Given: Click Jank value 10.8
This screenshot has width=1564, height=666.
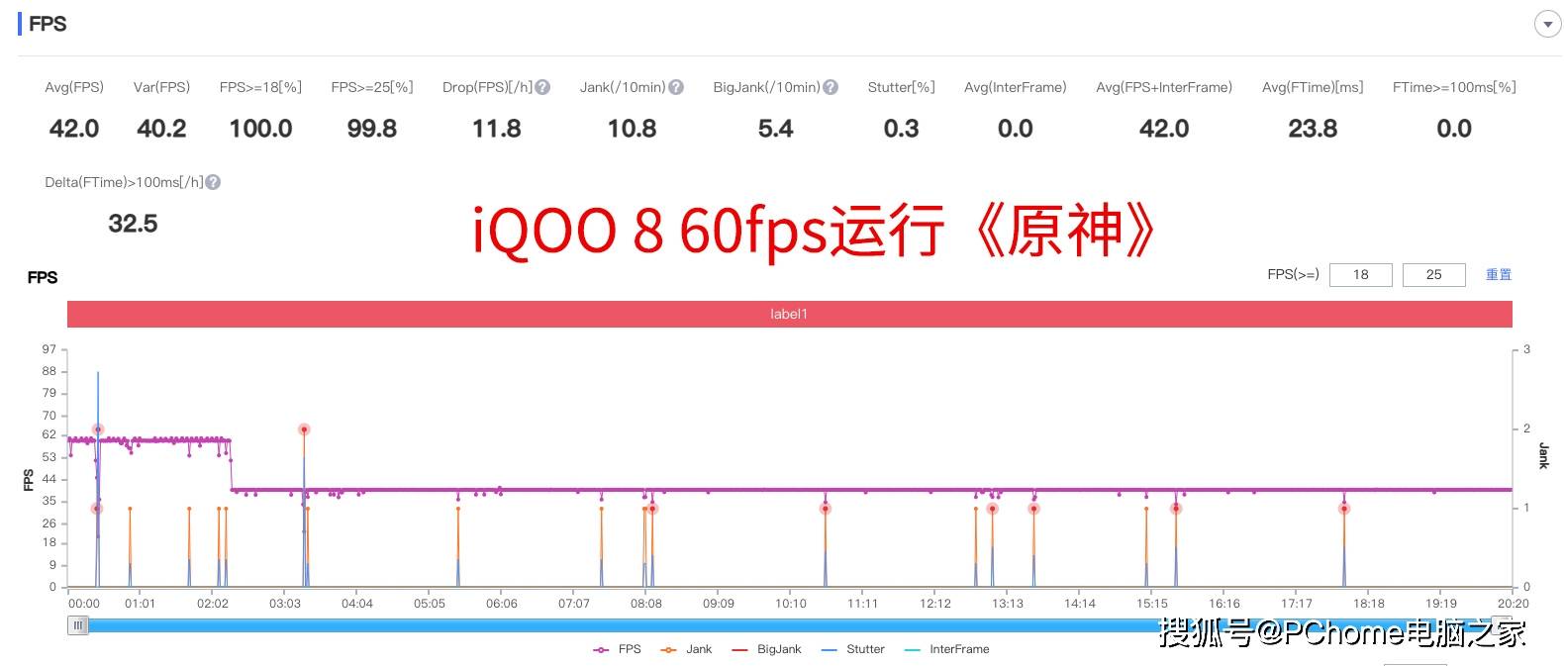Looking at the screenshot, I should pos(632,129).
